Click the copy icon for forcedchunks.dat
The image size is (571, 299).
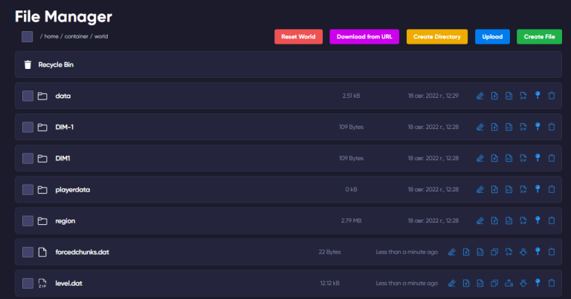tap(494, 252)
